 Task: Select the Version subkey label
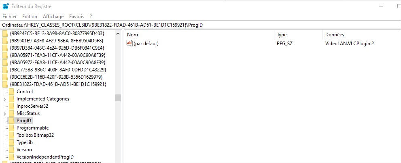24,149
